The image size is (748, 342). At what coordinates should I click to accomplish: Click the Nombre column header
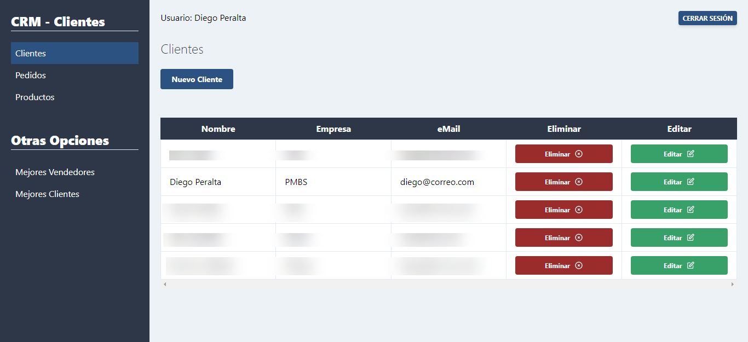pos(218,129)
